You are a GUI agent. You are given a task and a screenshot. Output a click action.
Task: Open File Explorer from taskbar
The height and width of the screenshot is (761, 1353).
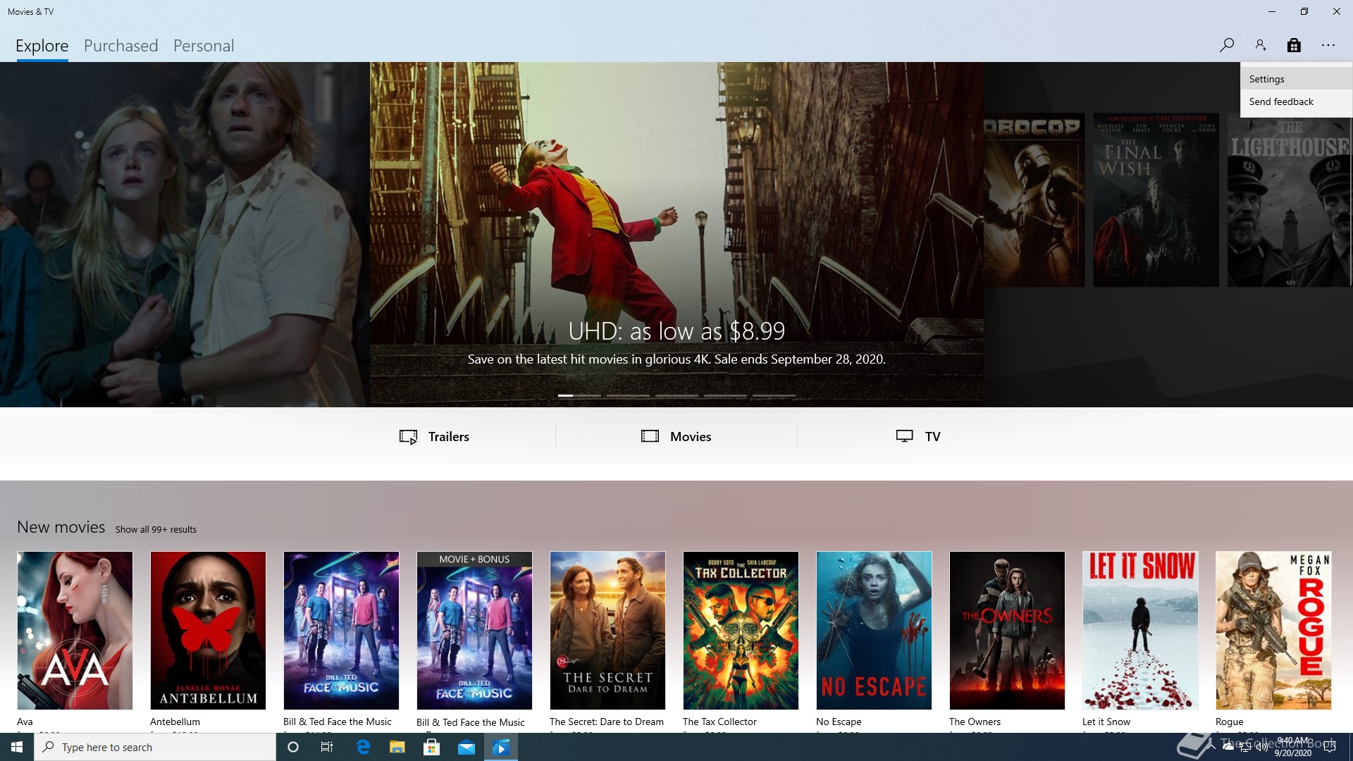pyautogui.click(x=397, y=747)
